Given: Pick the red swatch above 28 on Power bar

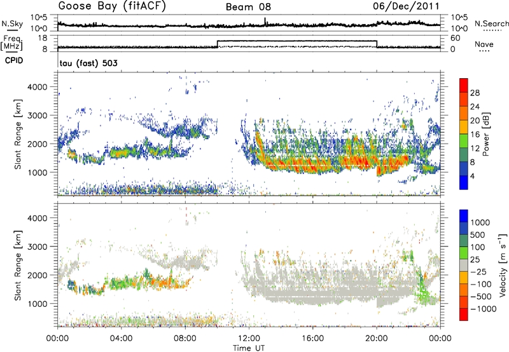Looking at the screenshot, I should 464,85.
